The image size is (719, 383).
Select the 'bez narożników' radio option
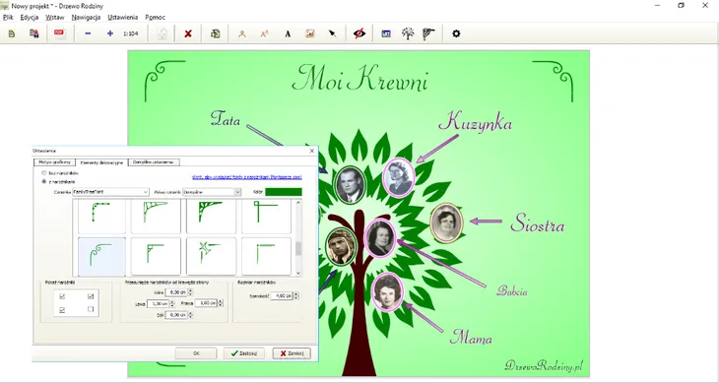point(44,173)
